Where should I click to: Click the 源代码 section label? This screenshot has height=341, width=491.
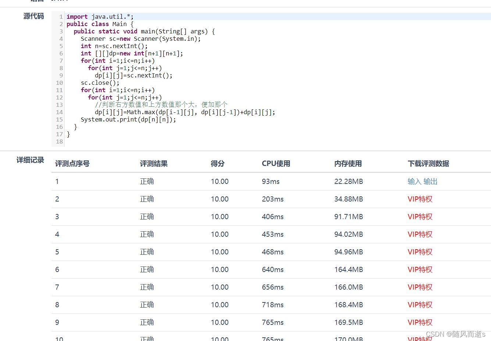(33, 16)
